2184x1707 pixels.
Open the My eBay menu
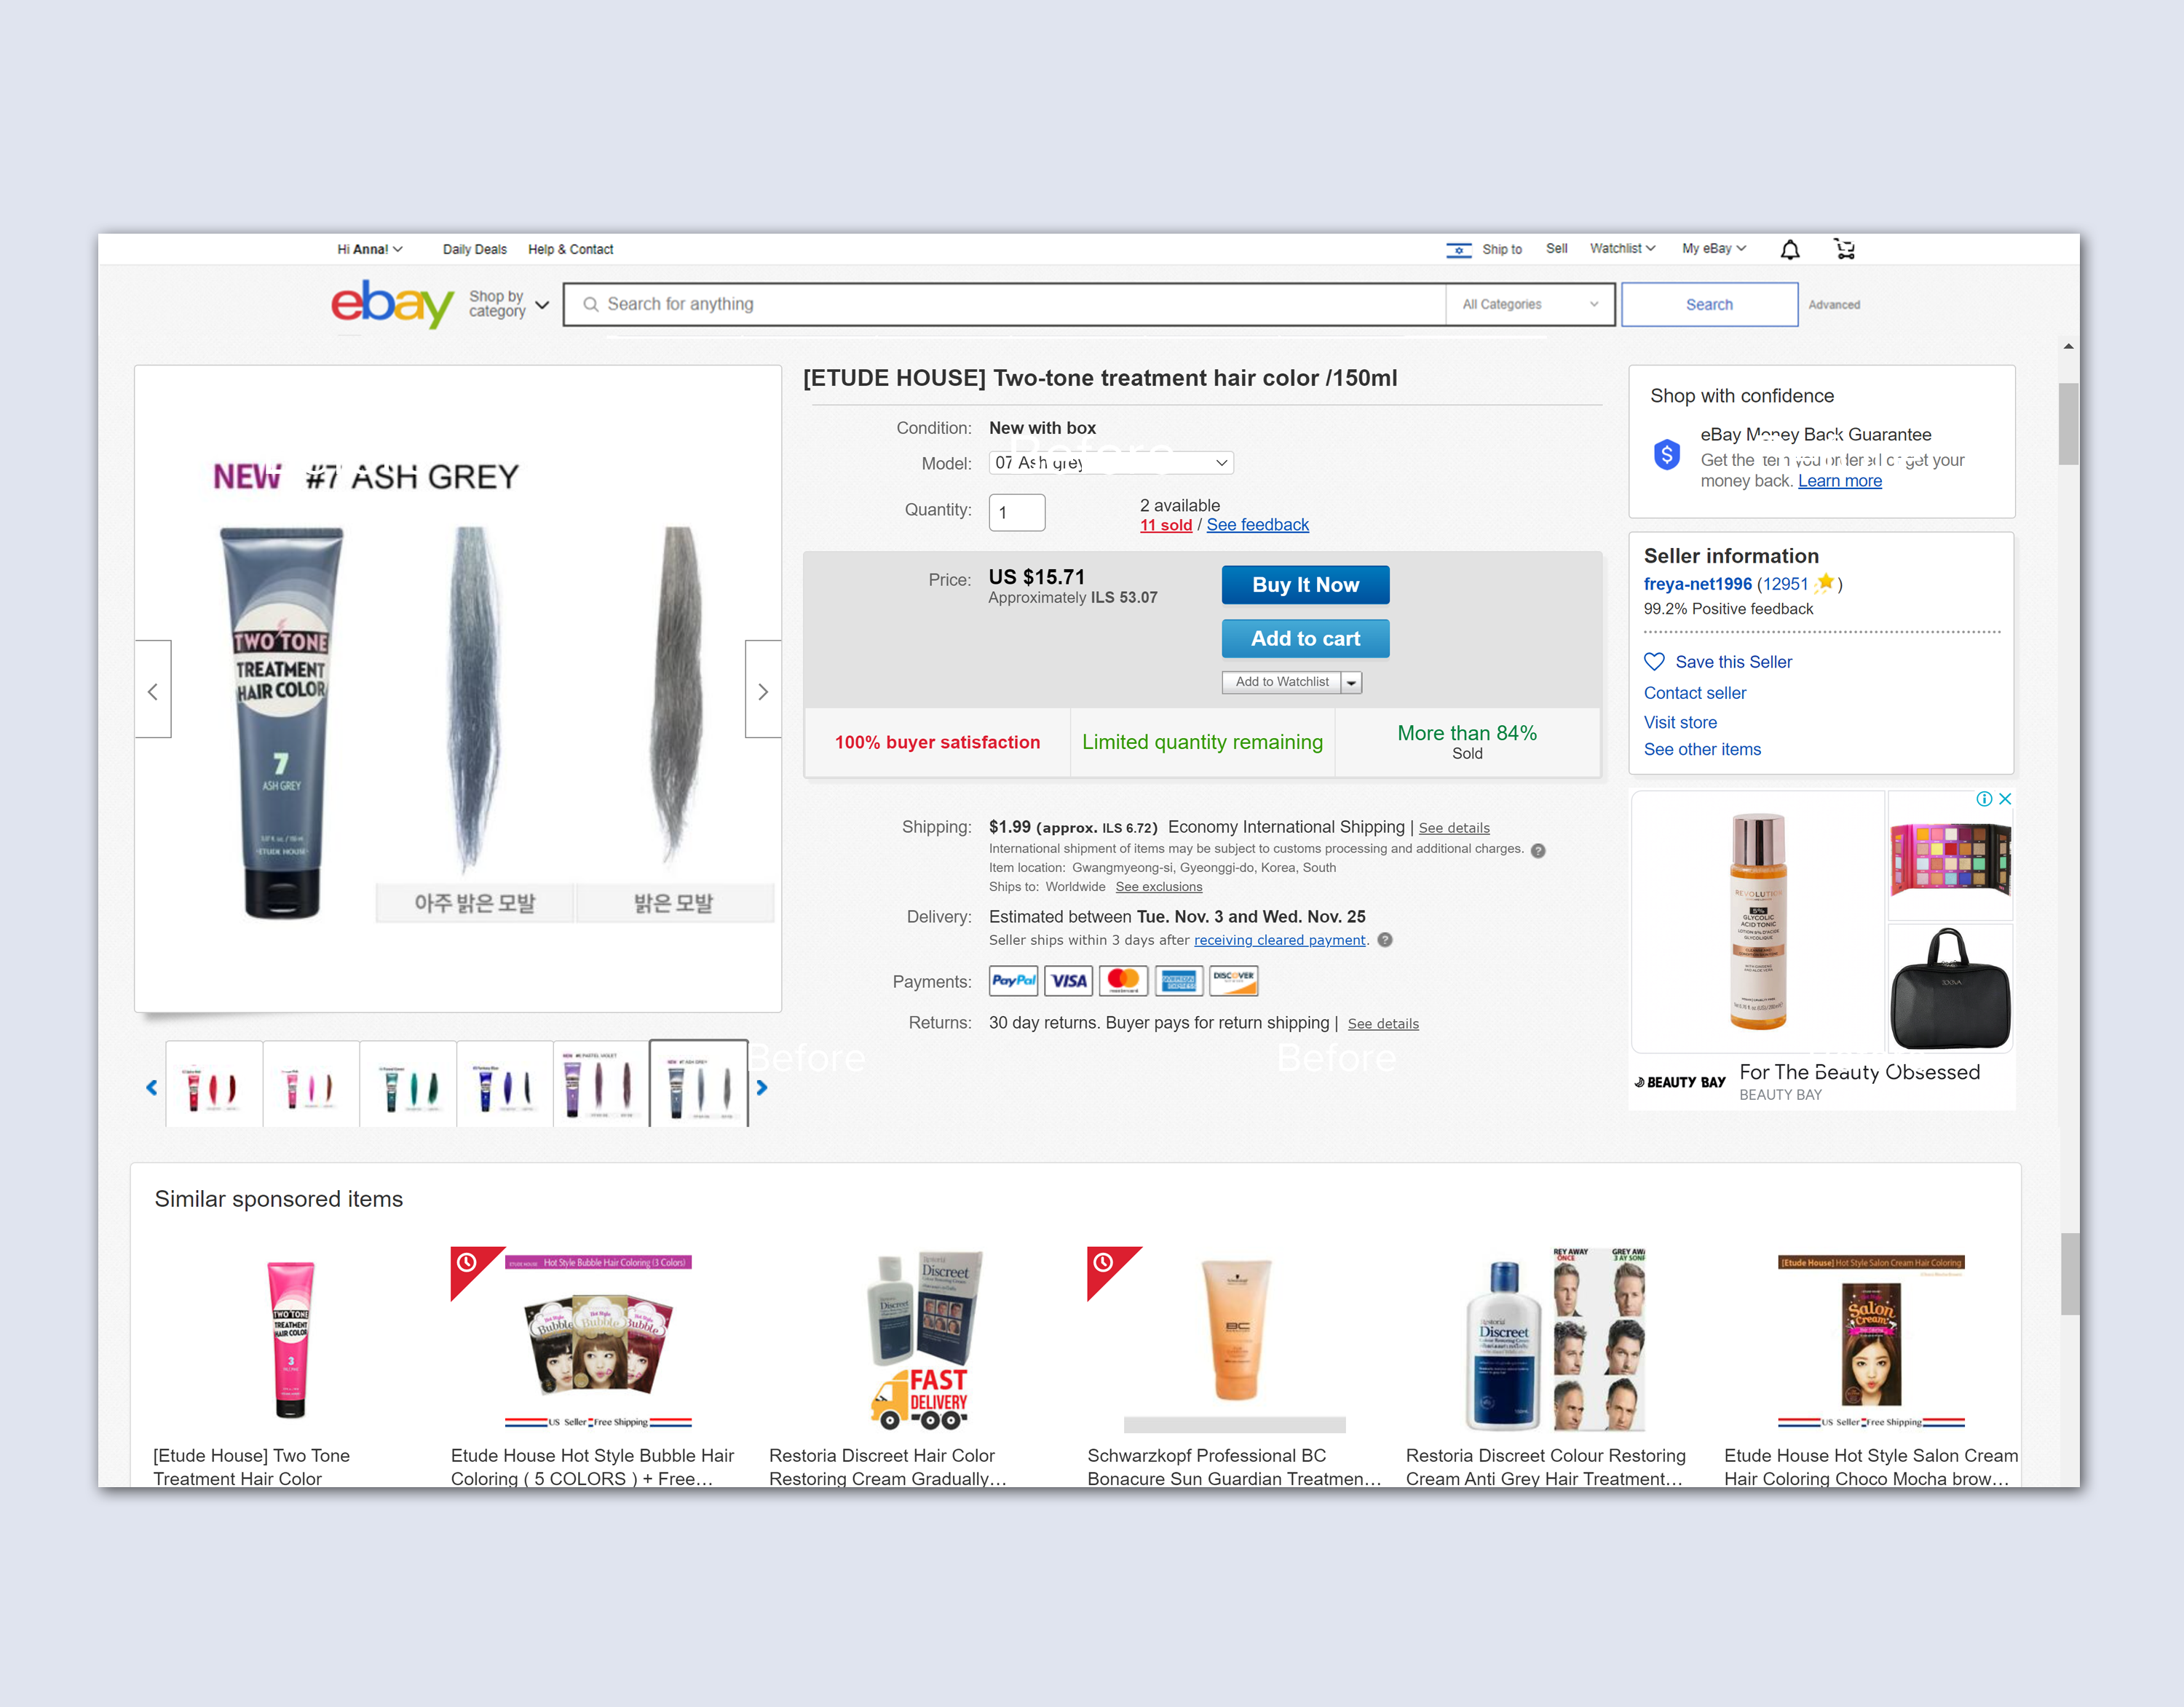(x=1714, y=249)
